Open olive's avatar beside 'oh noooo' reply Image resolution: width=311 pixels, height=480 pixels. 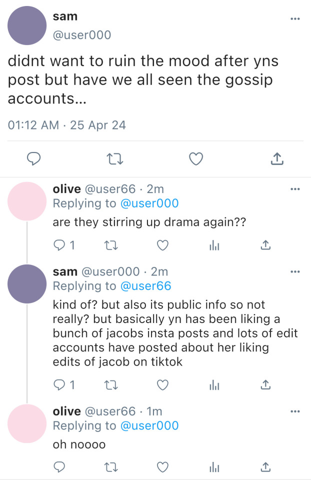coord(27,423)
